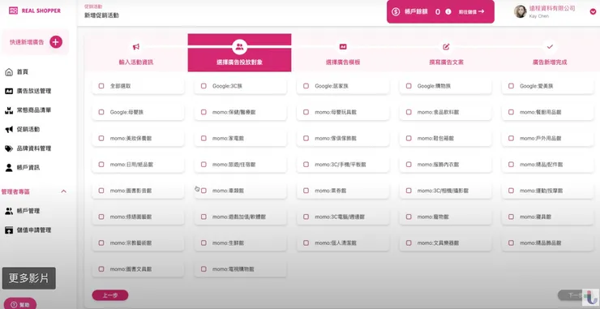Check the Google:母嬰族 checkbox

pyautogui.click(x=101, y=112)
